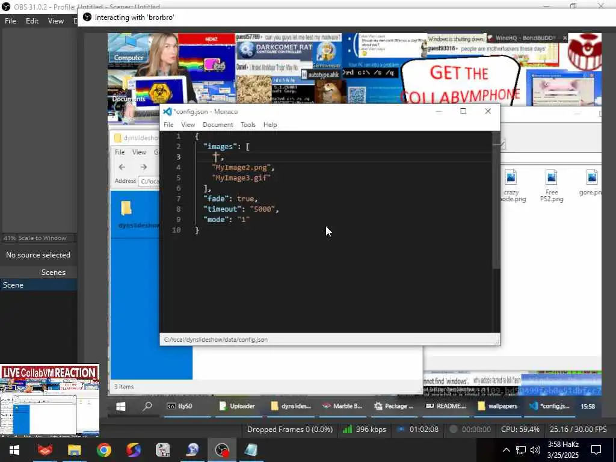
Task: Click the CPU: 59.4% status entry
Action: tap(520, 430)
